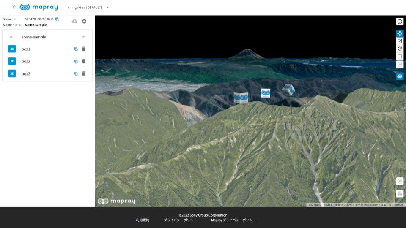Click the info button in the map viewer

coord(400,22)
